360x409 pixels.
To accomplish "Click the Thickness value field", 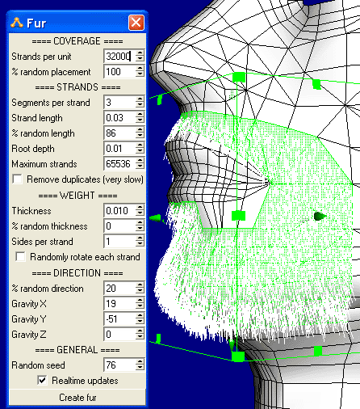I will (x=119, y=210).
